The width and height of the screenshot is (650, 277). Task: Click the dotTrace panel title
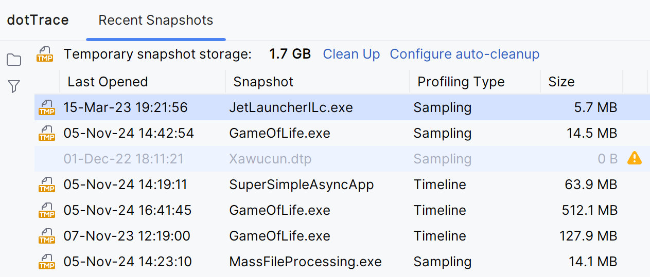click(38, 21)
